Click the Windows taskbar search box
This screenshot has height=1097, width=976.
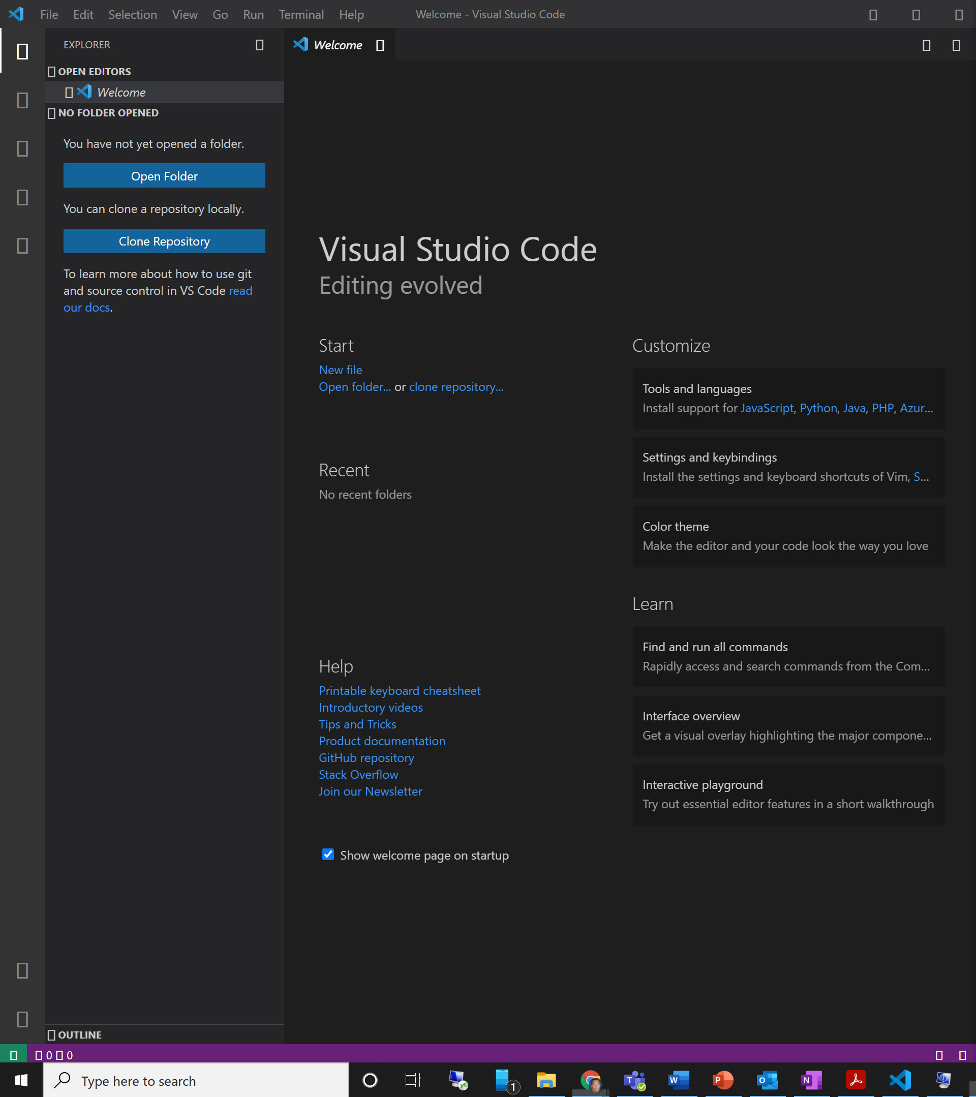coord(196,1080)
